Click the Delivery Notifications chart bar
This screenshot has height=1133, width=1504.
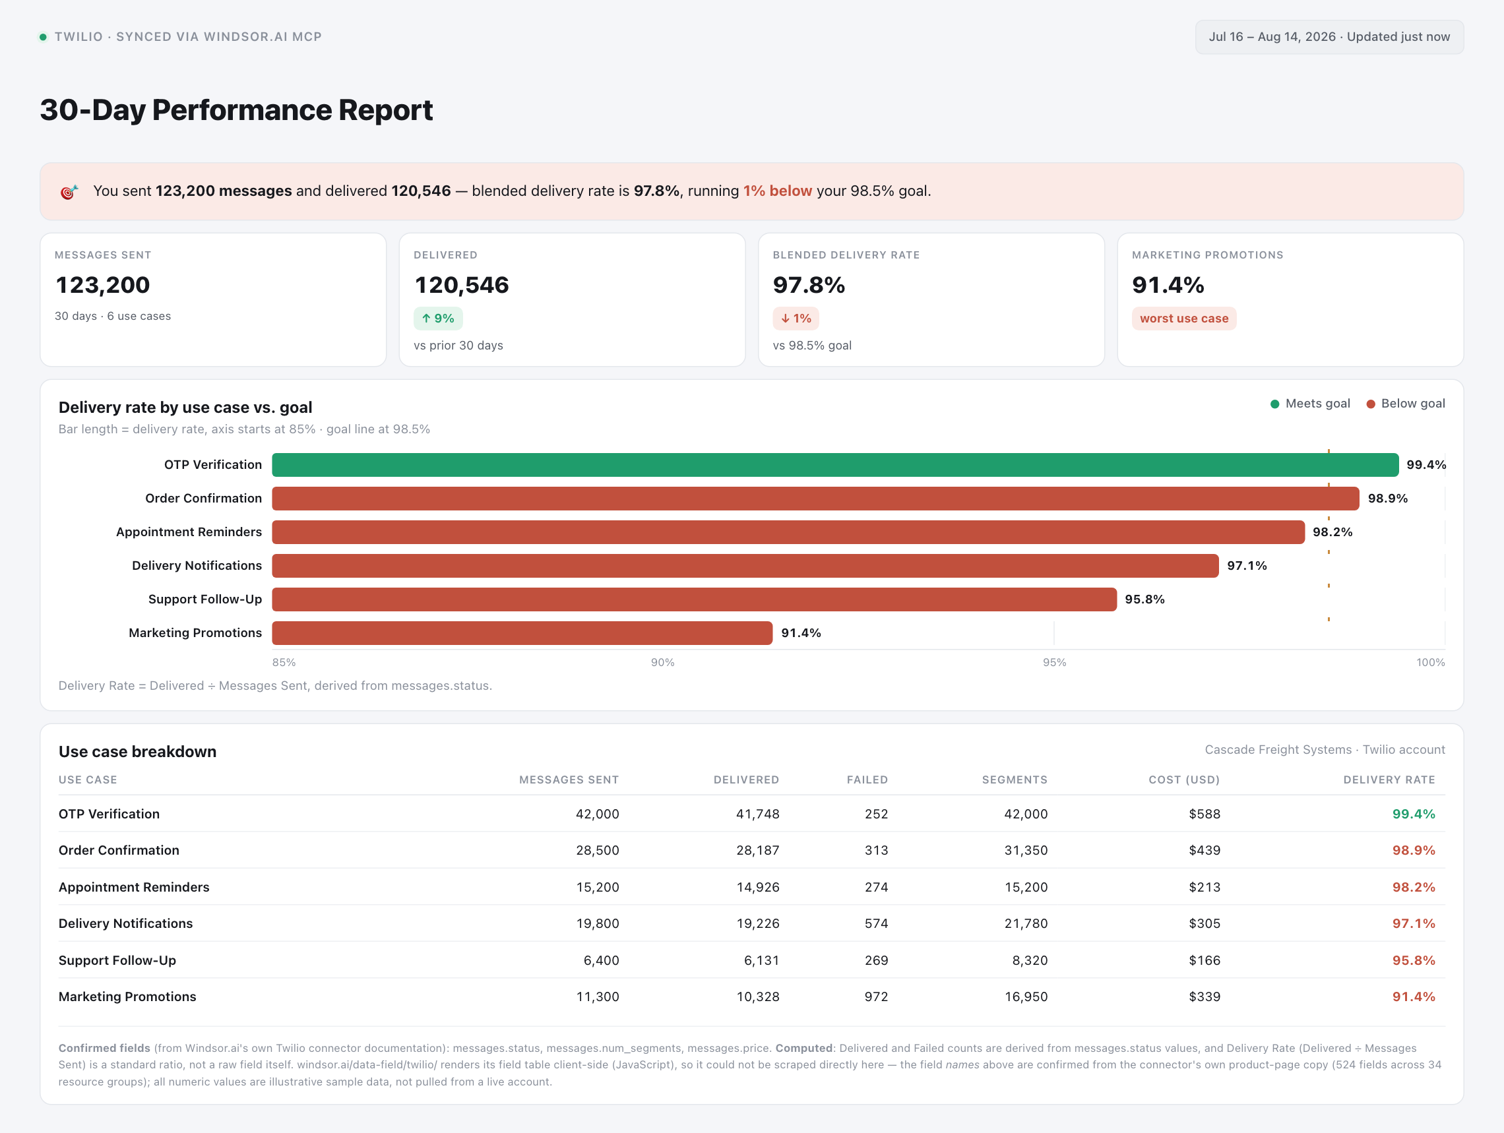click(x=745, y=565)
